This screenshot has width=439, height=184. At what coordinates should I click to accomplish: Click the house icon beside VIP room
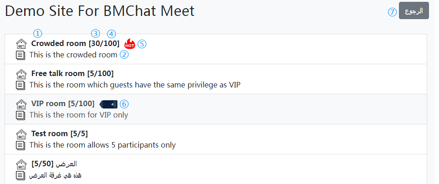pyautogui.click(x=21, y=104)
